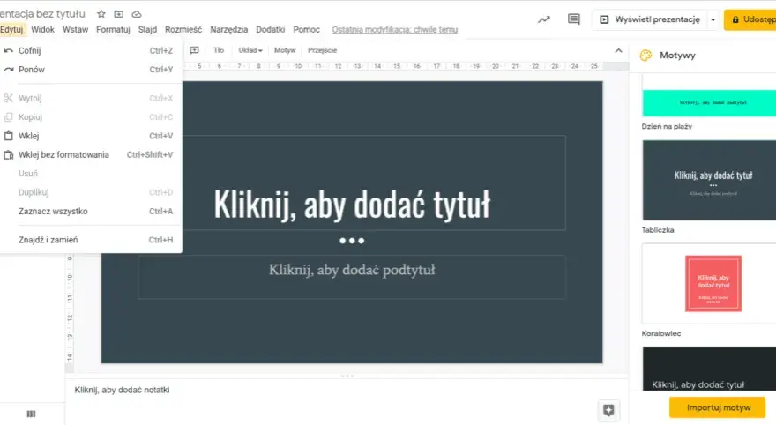Click the Tło toolbar button
776x425 pixels.
(219, 50)
